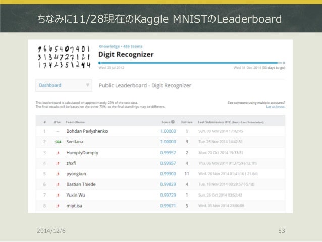
Task: Open HumptyDumpty team entry
Action: (x=82, y=153)
